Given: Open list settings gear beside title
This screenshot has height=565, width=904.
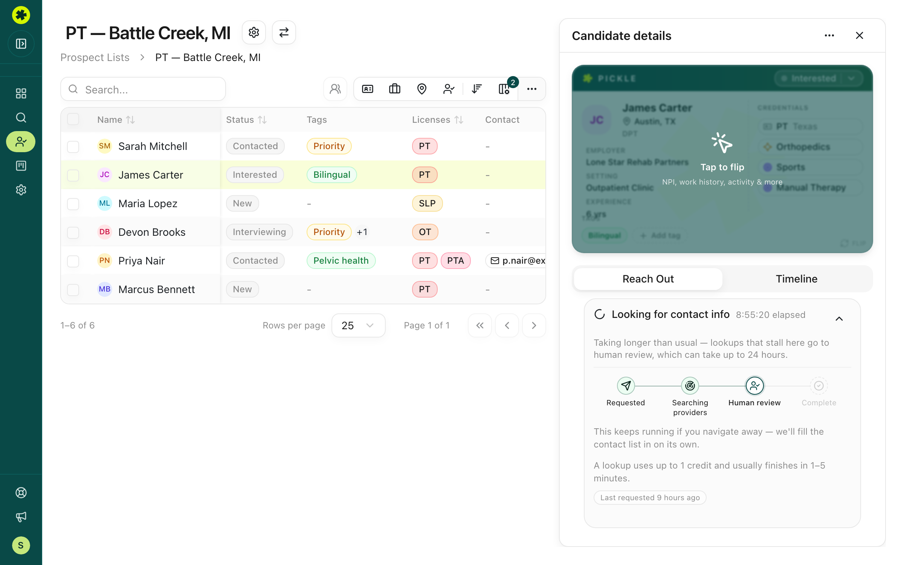Looking at the screenshot, I should [254, 32].
